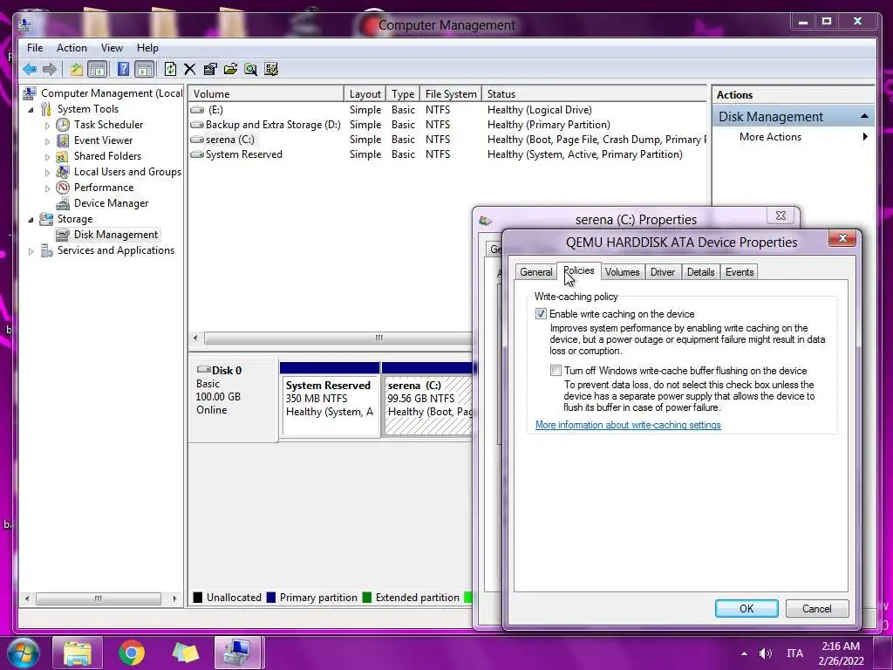
Task: Open Device Manager in the tree
Action: (111, 202)
